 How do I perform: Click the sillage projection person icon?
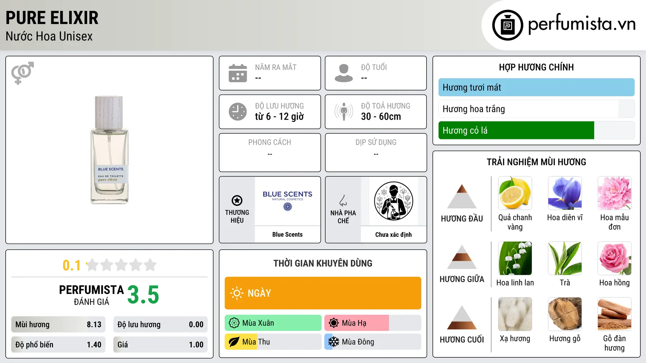344,112
